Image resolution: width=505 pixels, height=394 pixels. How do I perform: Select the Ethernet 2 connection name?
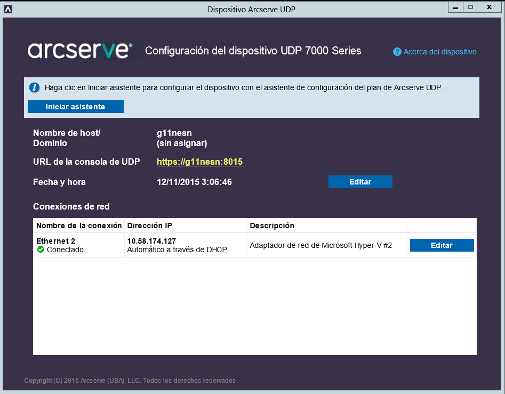55,241
